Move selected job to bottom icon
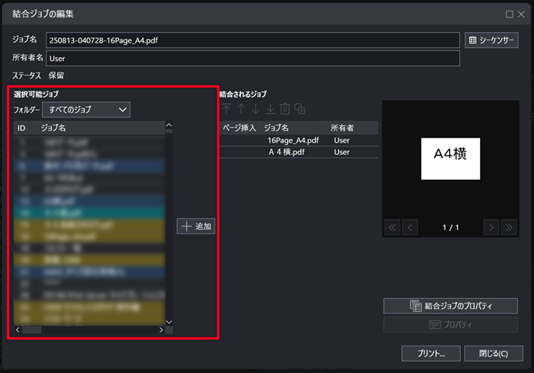Viewport: 534px width, 373px height. click(270, 109)
